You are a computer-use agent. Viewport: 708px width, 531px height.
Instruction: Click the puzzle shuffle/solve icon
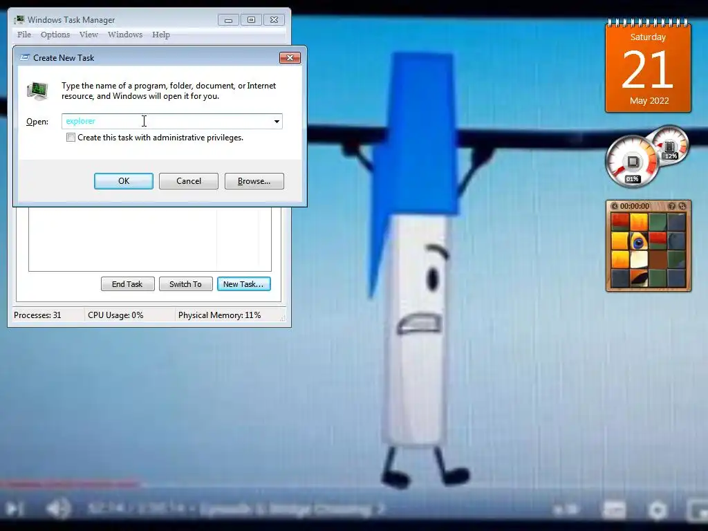click(x=682, y=206)
